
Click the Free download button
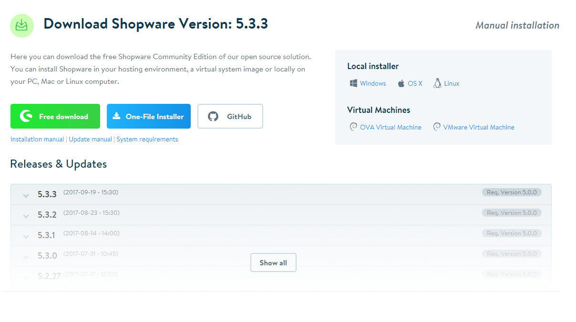coord(55,116)
